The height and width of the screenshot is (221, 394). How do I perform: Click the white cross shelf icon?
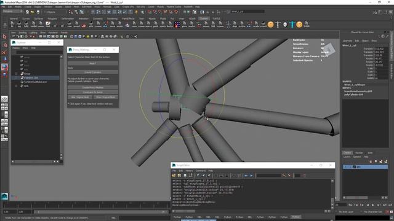[278, 25]
